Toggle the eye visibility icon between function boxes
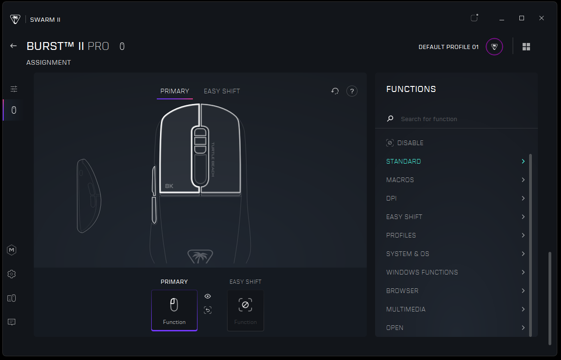Image resolution: width=561 pixels, height=360 pixels. click(208, 296)
